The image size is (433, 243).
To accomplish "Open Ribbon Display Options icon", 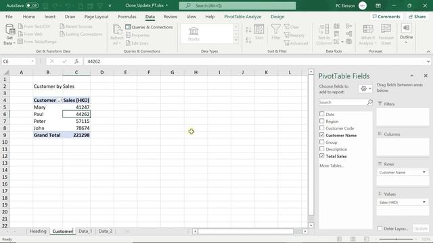I will click(x=378, y=5).
